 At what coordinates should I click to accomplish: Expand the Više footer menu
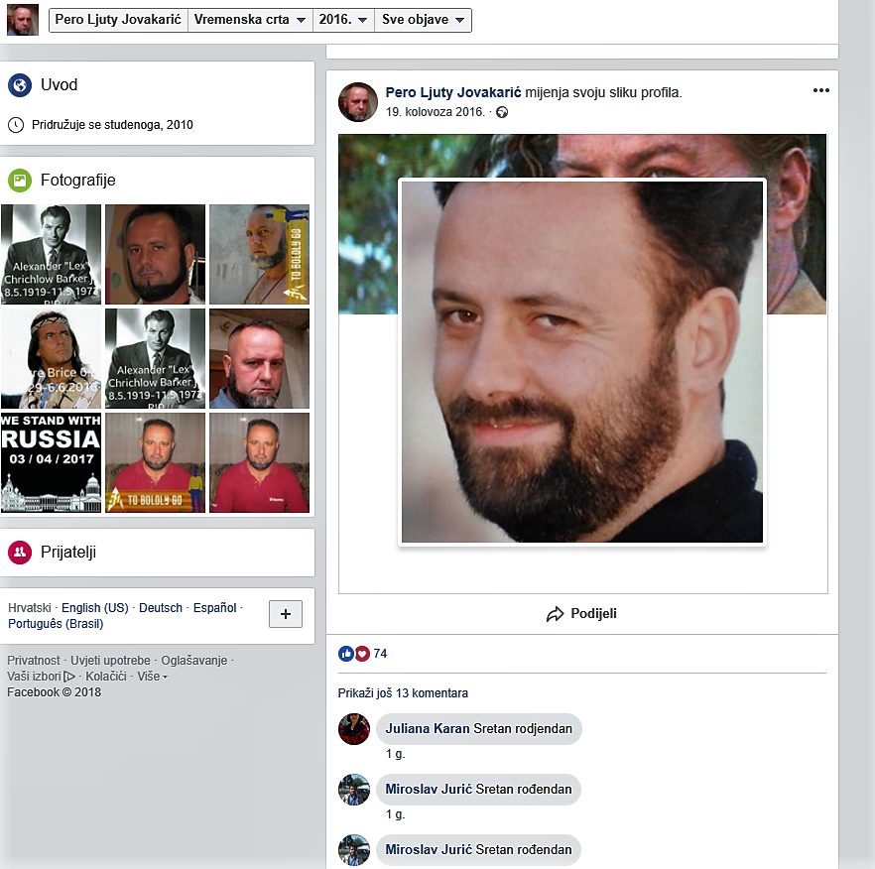(x=152, y=677)
